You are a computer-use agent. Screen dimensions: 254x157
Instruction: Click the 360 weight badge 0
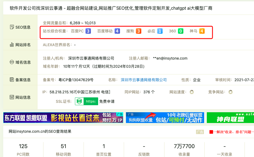pyautogui.click(x=180, y=31)
